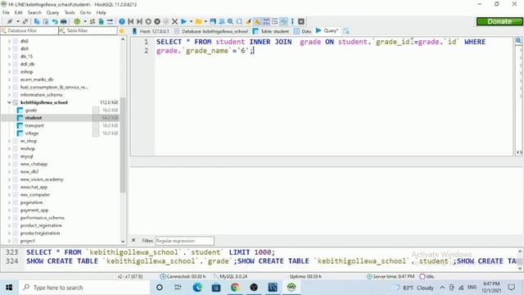Image resolution: width=524 pixels, height=295 pixels.
Task: Toggle the wrap long lines toolbar button
Action: coord(275,21)
